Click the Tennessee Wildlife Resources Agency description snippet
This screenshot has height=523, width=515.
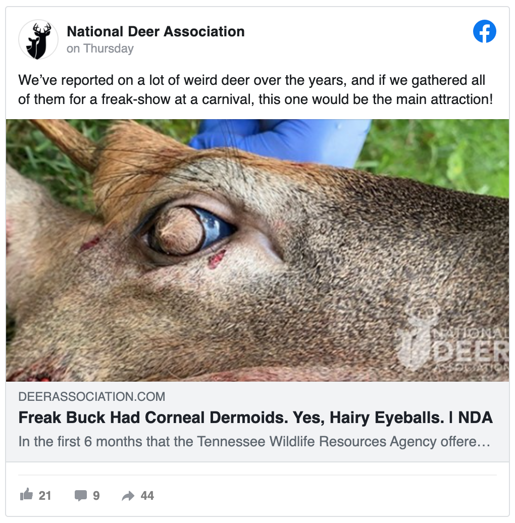click(x=254, y=442)
